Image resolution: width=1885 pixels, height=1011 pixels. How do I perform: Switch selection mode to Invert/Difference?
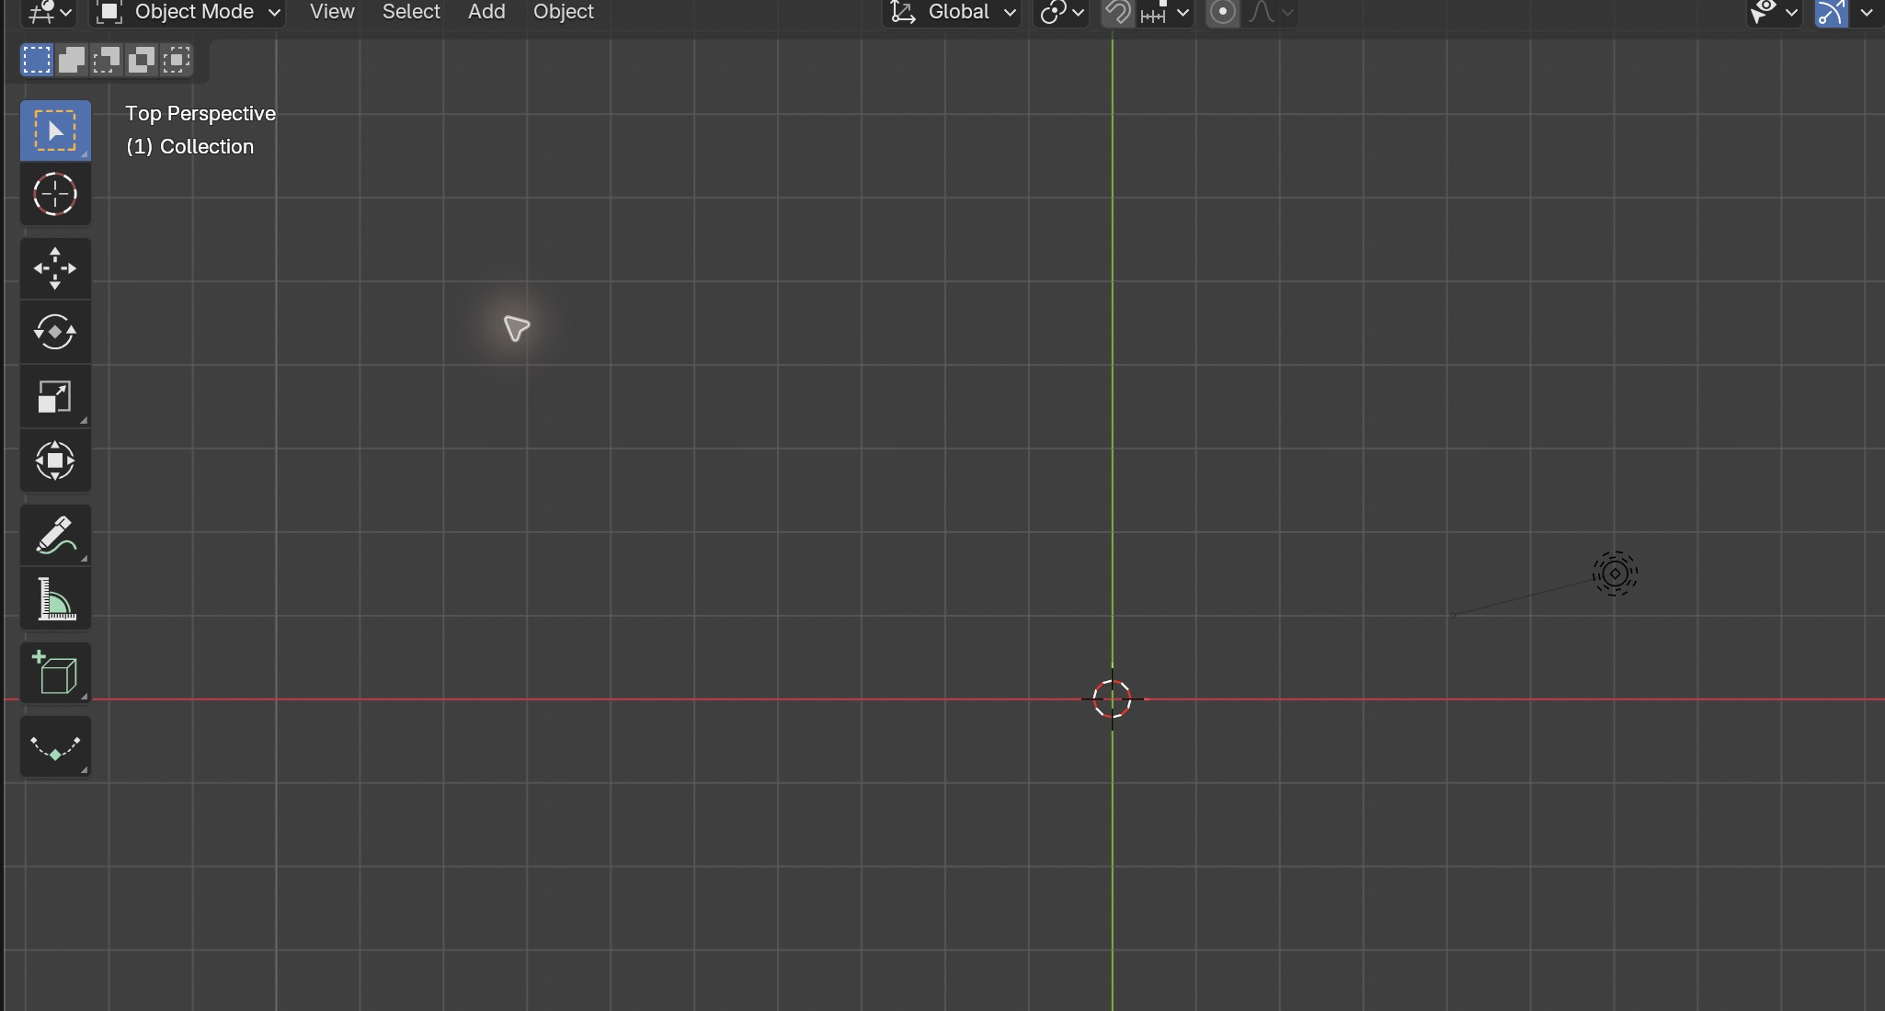(x=142, y=60)
